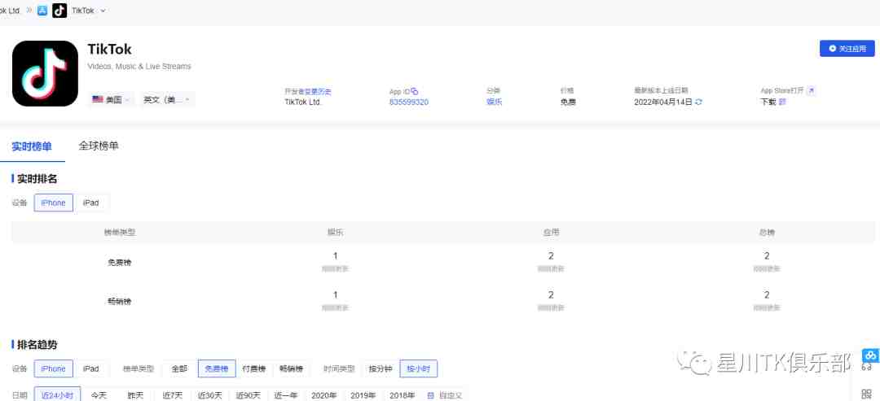
Task: Click the 娱乐 column header
Action: pyautogui.click(x=336, y=232)
